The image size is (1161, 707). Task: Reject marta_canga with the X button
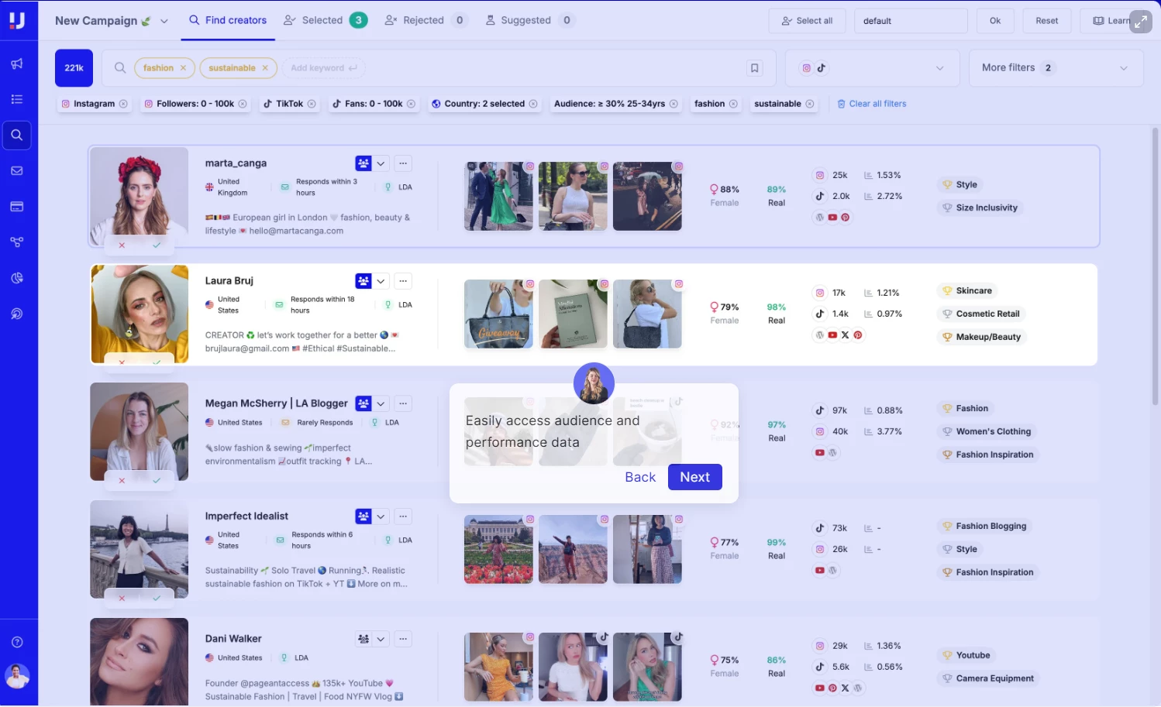tap(122, 245)
